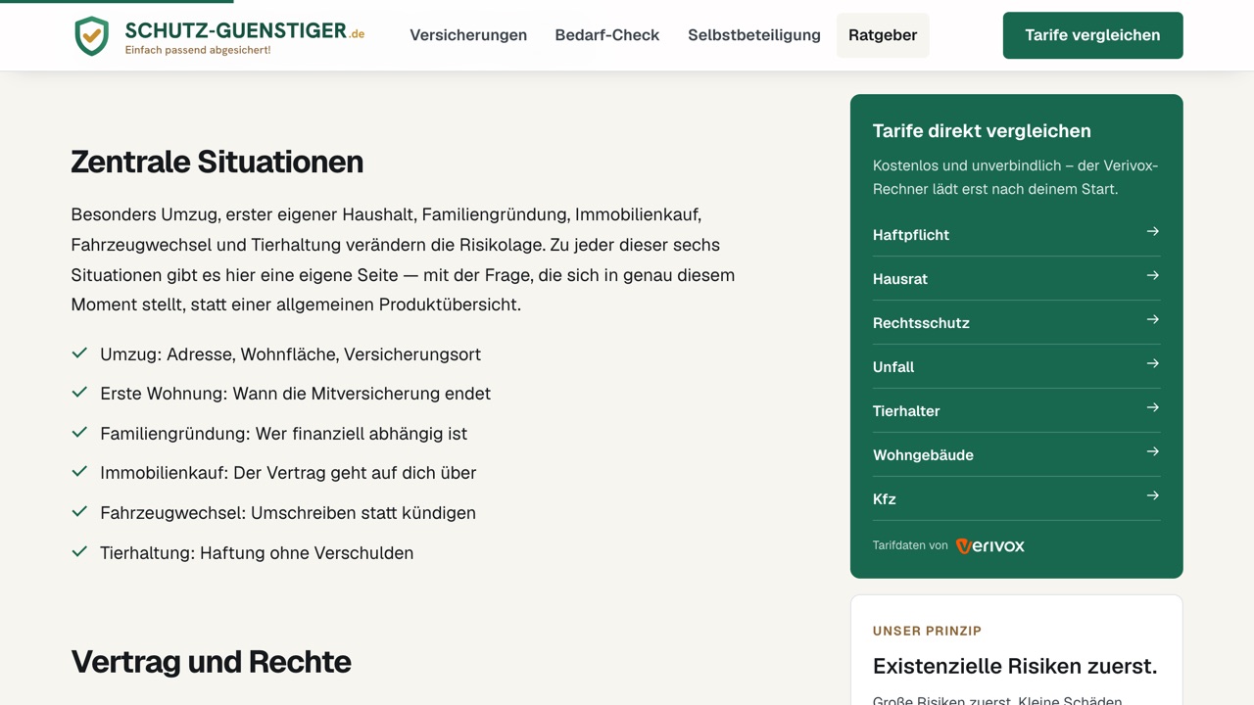Click the arrow icon in the Unfall row
1254x705 pixels.
(x=1152, y=364)
